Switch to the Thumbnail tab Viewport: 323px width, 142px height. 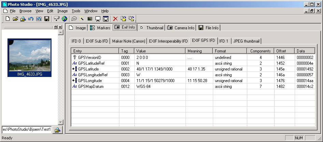152,28
